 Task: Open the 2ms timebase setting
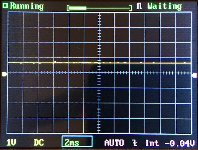tap(72, 143)
